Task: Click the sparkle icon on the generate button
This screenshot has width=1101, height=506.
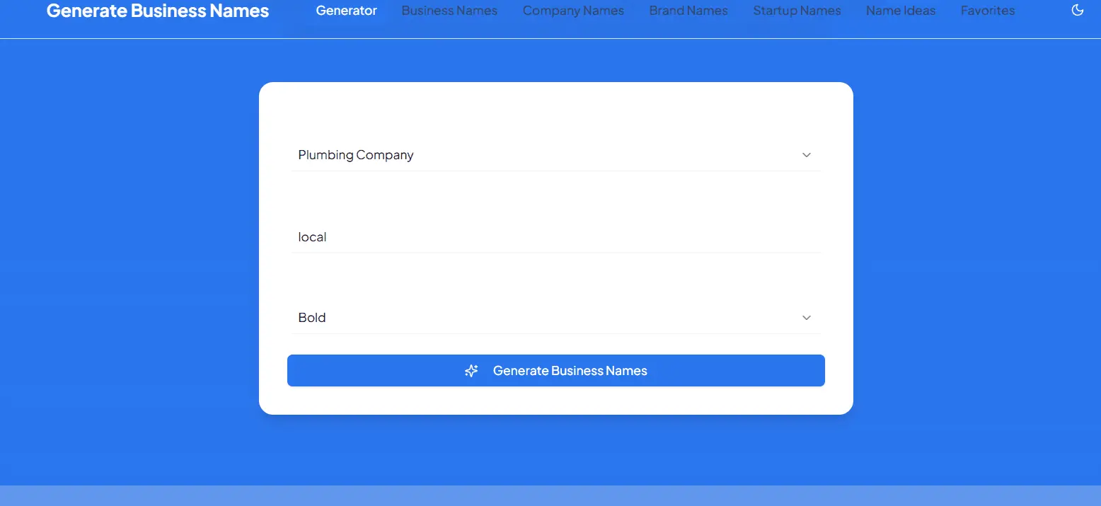Action: [471, 371]
